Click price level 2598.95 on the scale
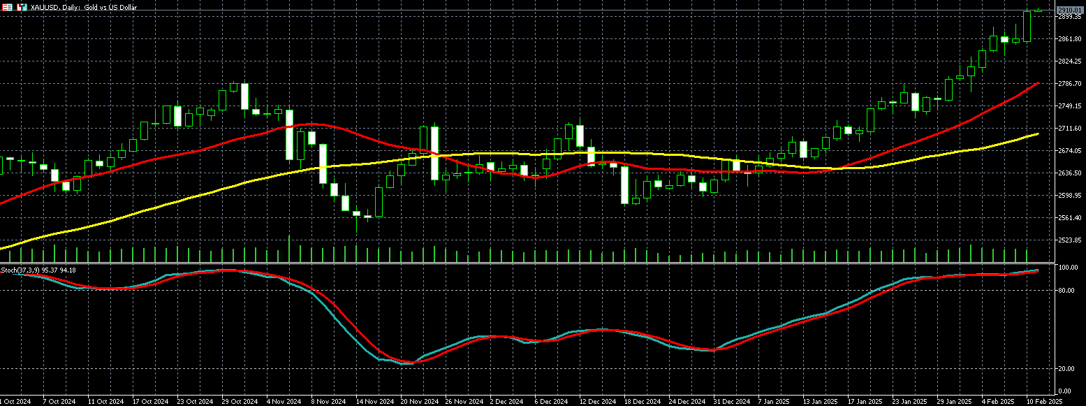Viewport: 1086px width, 406px height. click(x=1069, y=196)
